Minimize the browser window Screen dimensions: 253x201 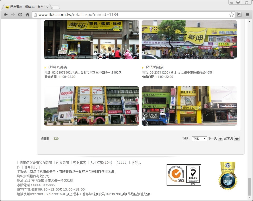click(232, 2)
